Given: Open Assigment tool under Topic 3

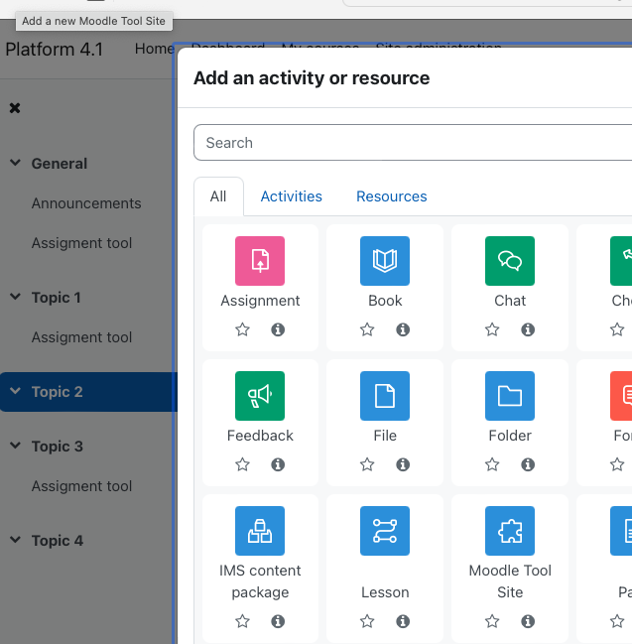Looking at the screenshot, I should (81, 486).
